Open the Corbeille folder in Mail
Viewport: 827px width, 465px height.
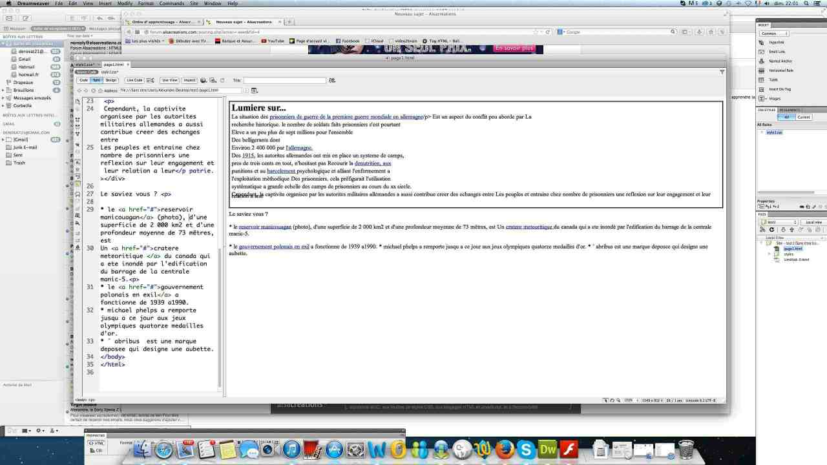[23, 105]
